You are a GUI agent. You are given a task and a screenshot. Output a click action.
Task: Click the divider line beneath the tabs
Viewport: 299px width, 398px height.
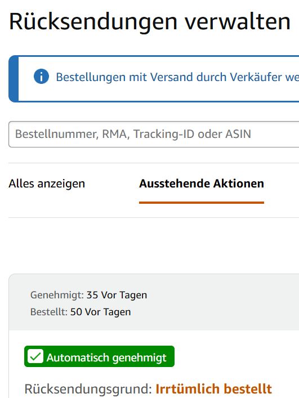[x=154, y=217]
